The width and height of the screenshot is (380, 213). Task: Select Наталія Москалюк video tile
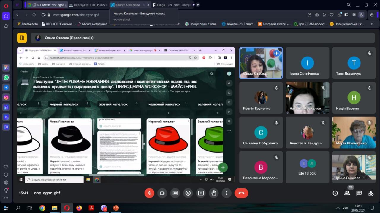308,98
